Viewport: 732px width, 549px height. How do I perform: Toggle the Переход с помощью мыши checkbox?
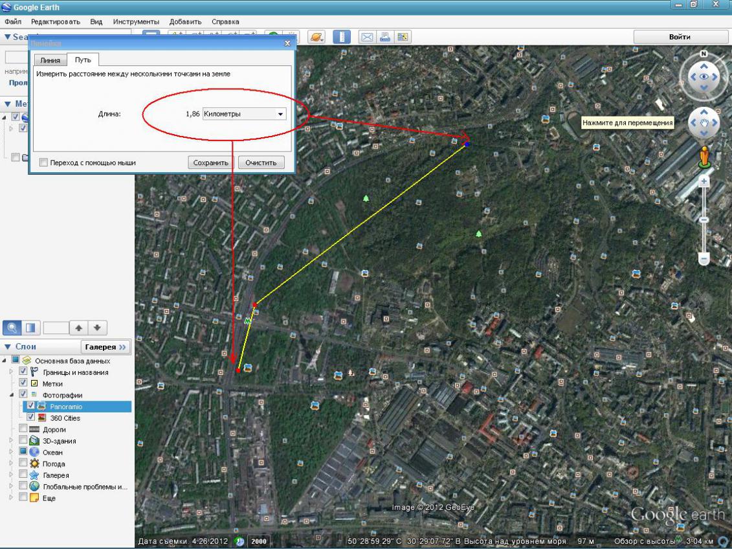click(x=44, y=162)
